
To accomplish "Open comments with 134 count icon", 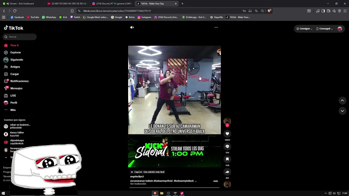I will coord(227,146).
